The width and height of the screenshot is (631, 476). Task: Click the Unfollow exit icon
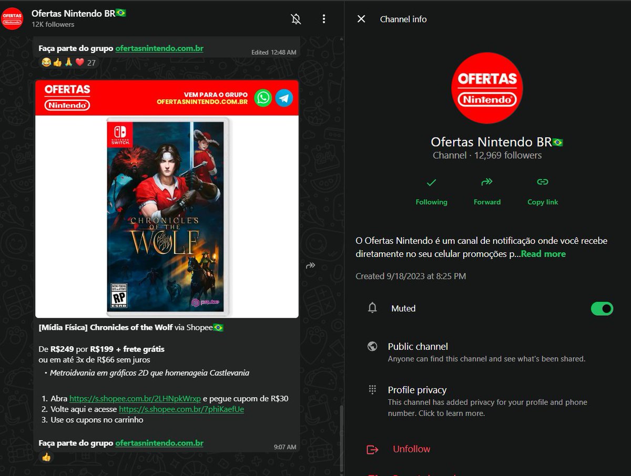coord(372,449)
